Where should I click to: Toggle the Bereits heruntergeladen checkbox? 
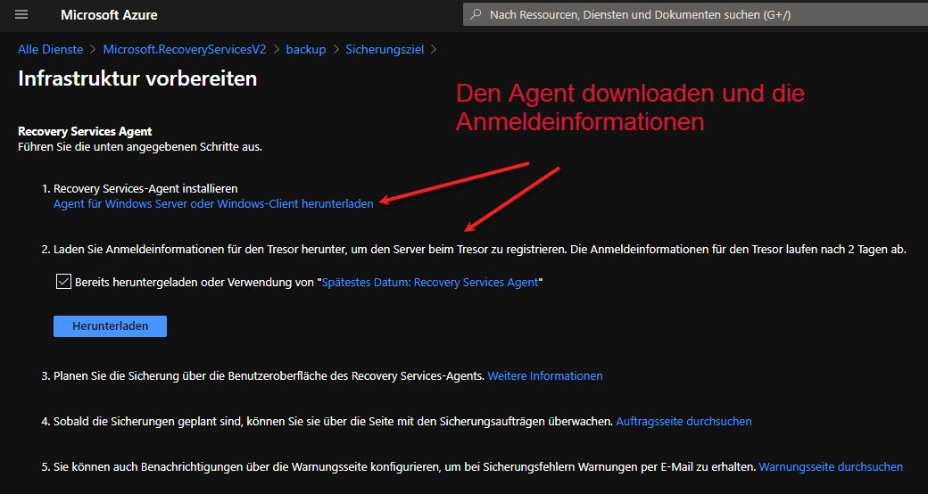(x=63, y=282)
